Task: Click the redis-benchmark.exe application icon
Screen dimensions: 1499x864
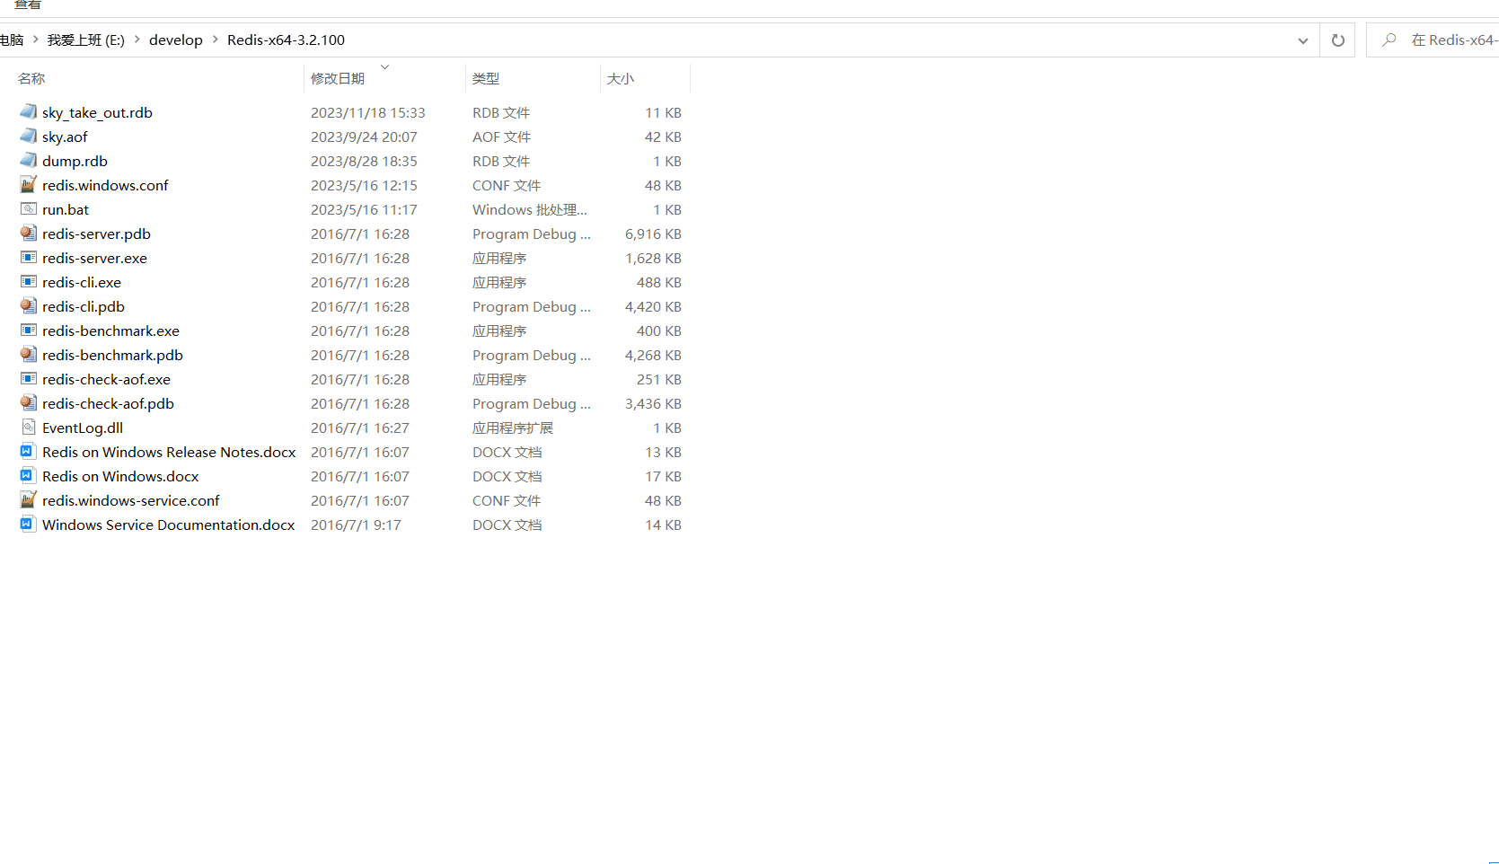Action: pyautogui.click(x=29, y=331)
